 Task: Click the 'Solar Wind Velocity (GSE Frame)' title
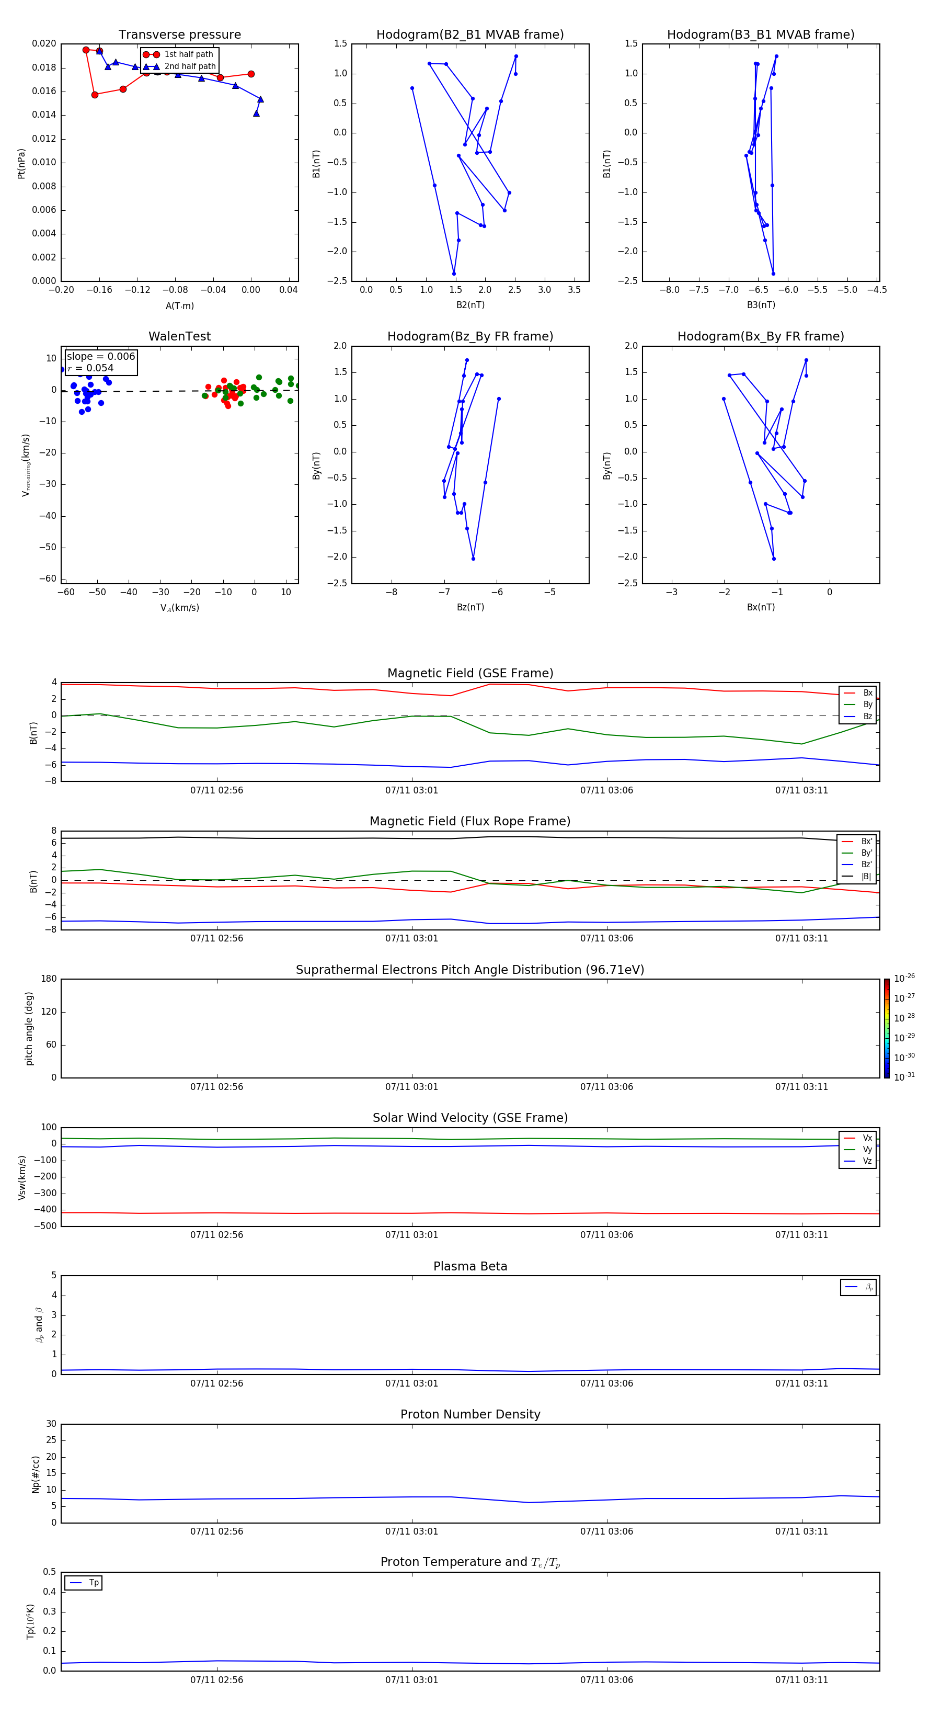[470, 1118]
